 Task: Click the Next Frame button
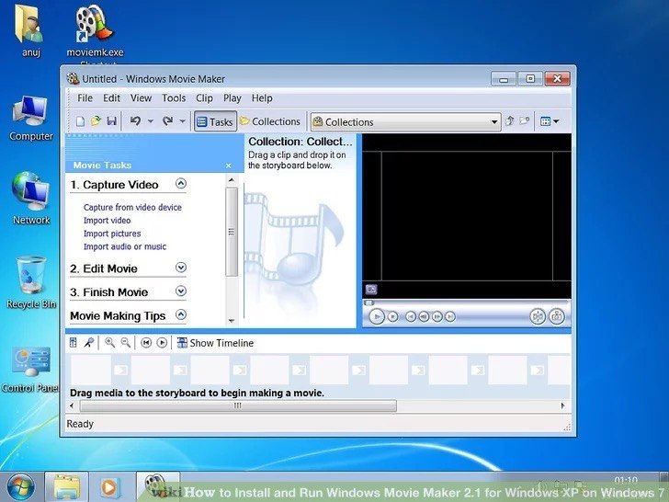pyautogui.click(x=437, y=316)
